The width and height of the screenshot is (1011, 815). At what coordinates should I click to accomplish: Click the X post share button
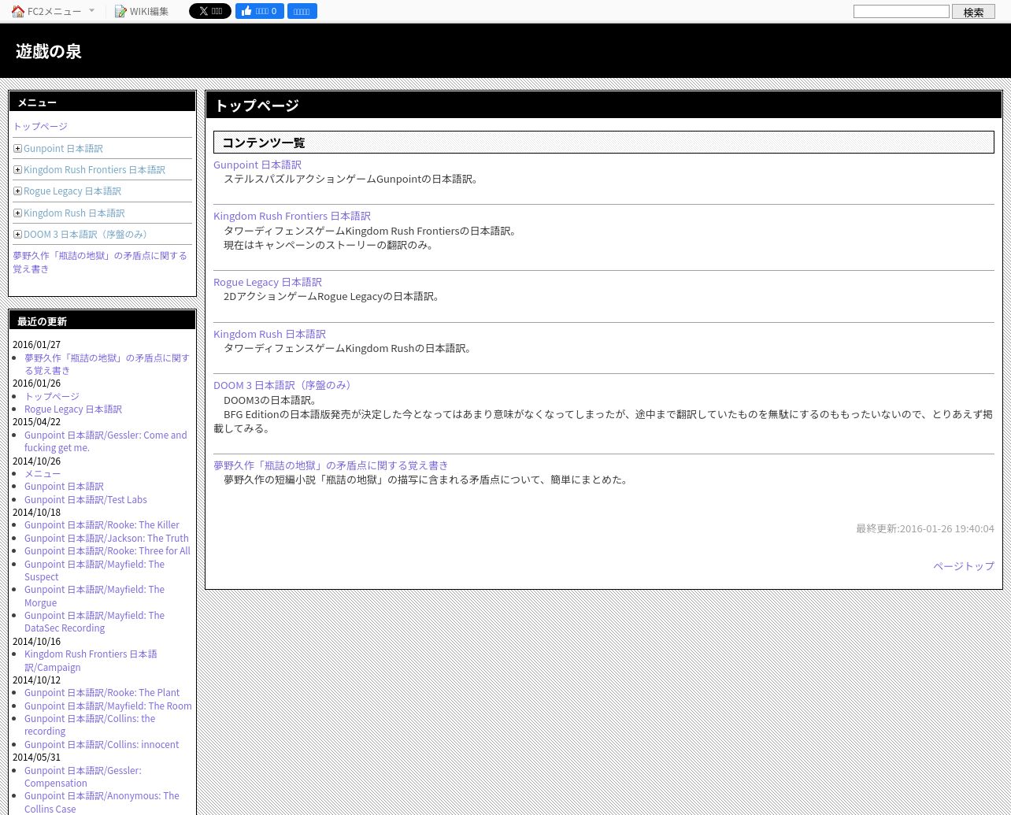point(210,11)
